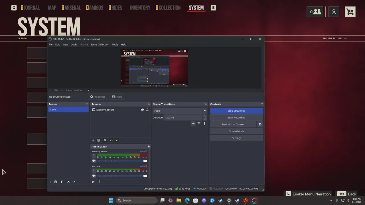Open the Fade transition dropdown
This screenshot has height=205, width=365.
pyautogui.click(x=180, y=111)
